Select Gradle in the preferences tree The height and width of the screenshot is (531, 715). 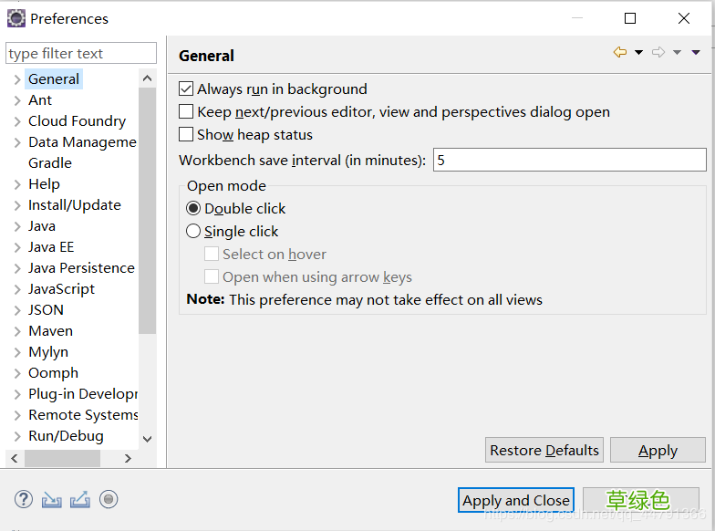50,163
